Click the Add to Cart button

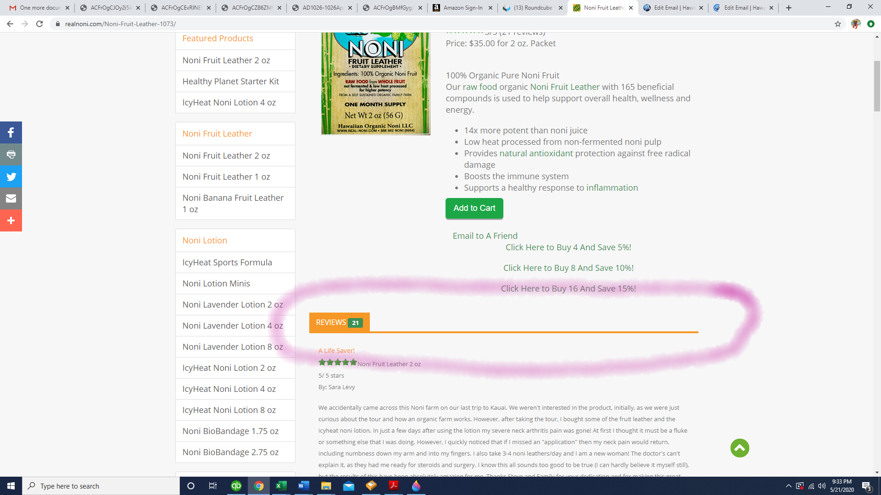(474, 208)
